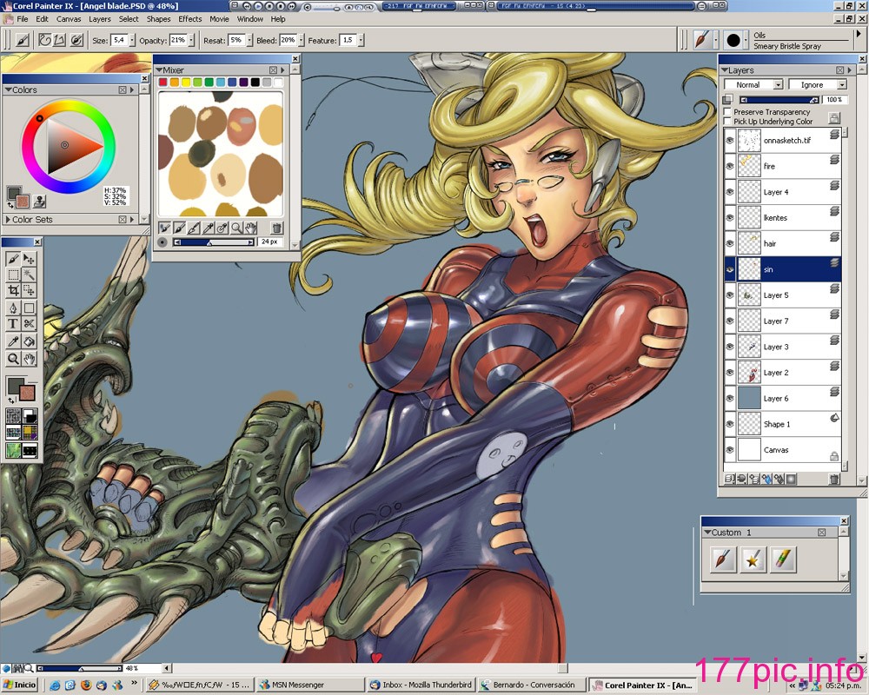The image size is (869, 695).
Task: Select the Shape 1 layer
Action: [x=783, y=425]
